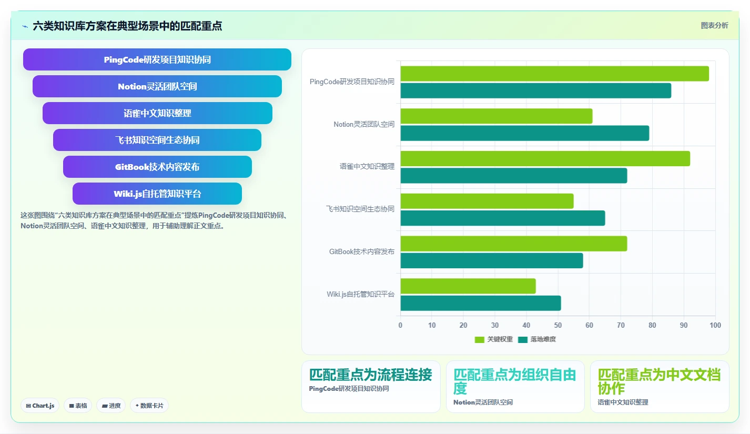Click the teal 落地难度 legend swatch

(522, 339)
